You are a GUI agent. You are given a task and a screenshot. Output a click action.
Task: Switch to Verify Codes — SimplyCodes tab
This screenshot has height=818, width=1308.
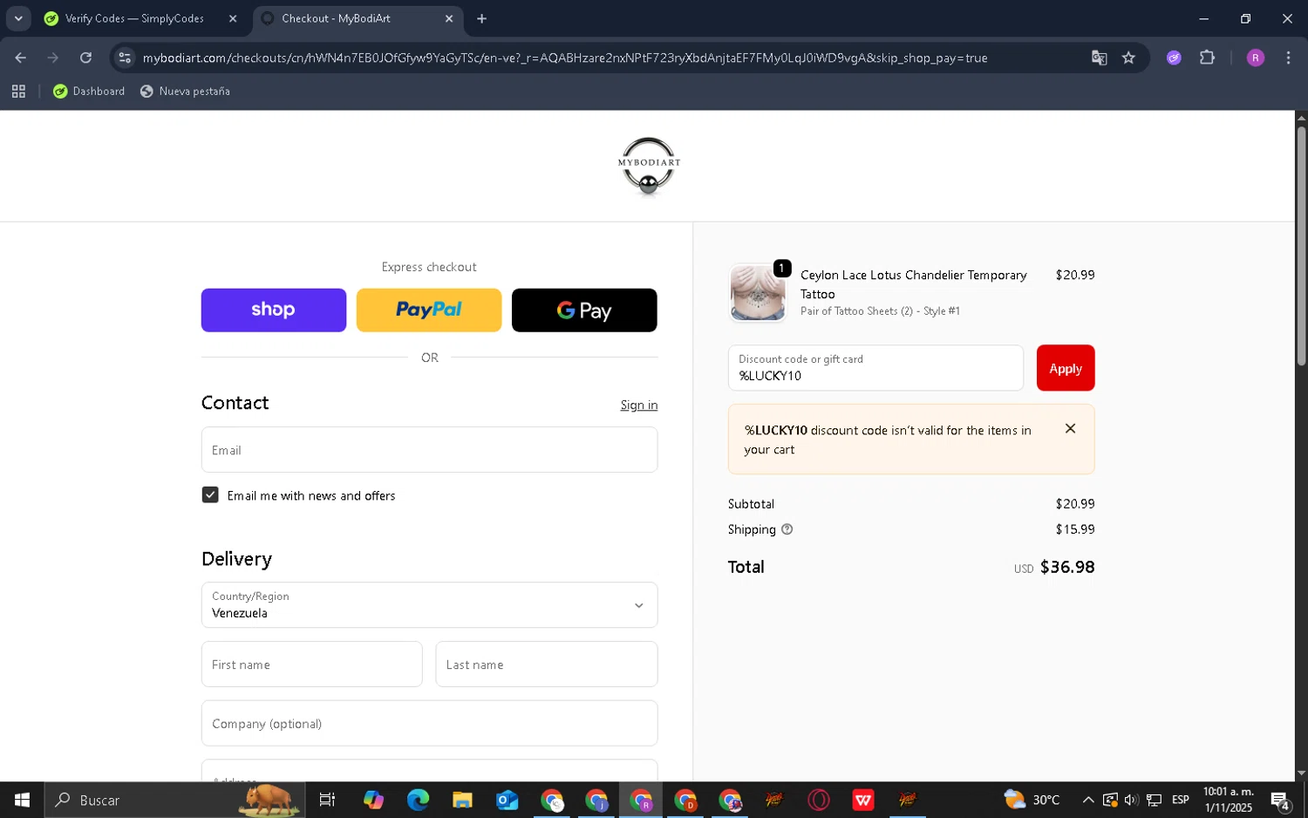tap(135, 18)
